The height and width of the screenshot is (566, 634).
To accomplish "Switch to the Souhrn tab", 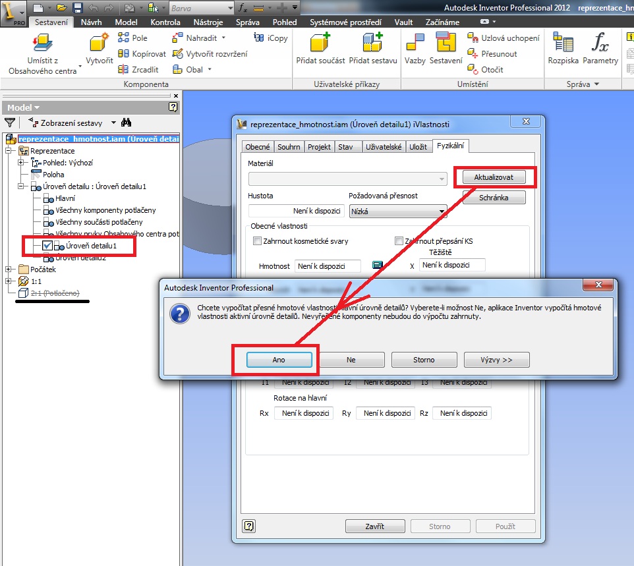I will (289, 147).
